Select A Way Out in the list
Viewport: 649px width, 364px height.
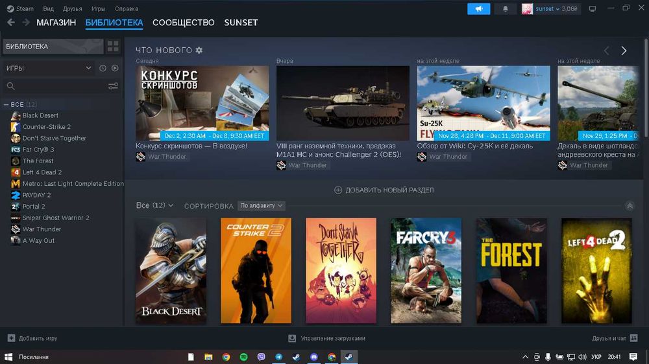pyautogui.click(x=38, y=240)
